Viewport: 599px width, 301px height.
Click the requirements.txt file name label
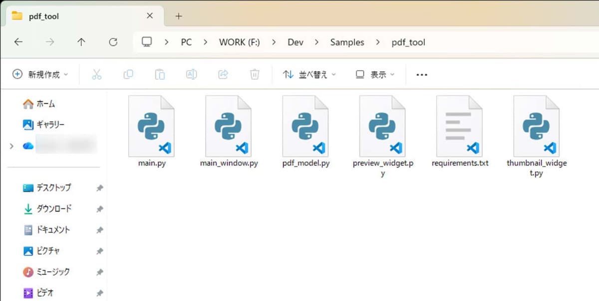click(460, 163)
